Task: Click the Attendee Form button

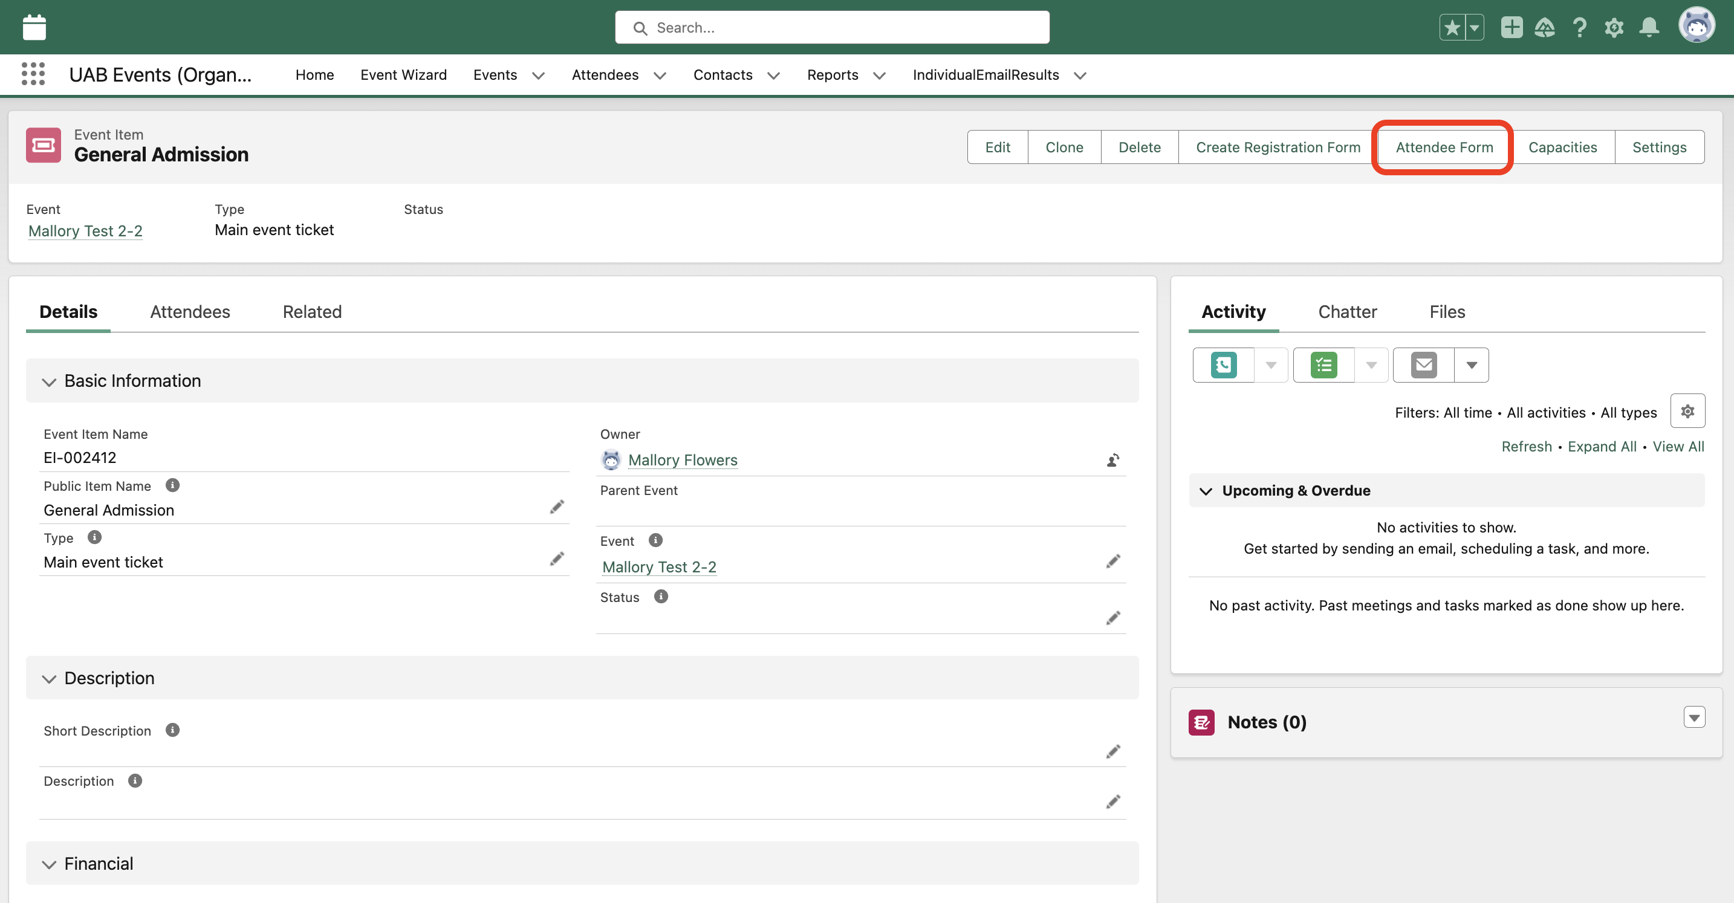Action: (x=1444, y=147)
